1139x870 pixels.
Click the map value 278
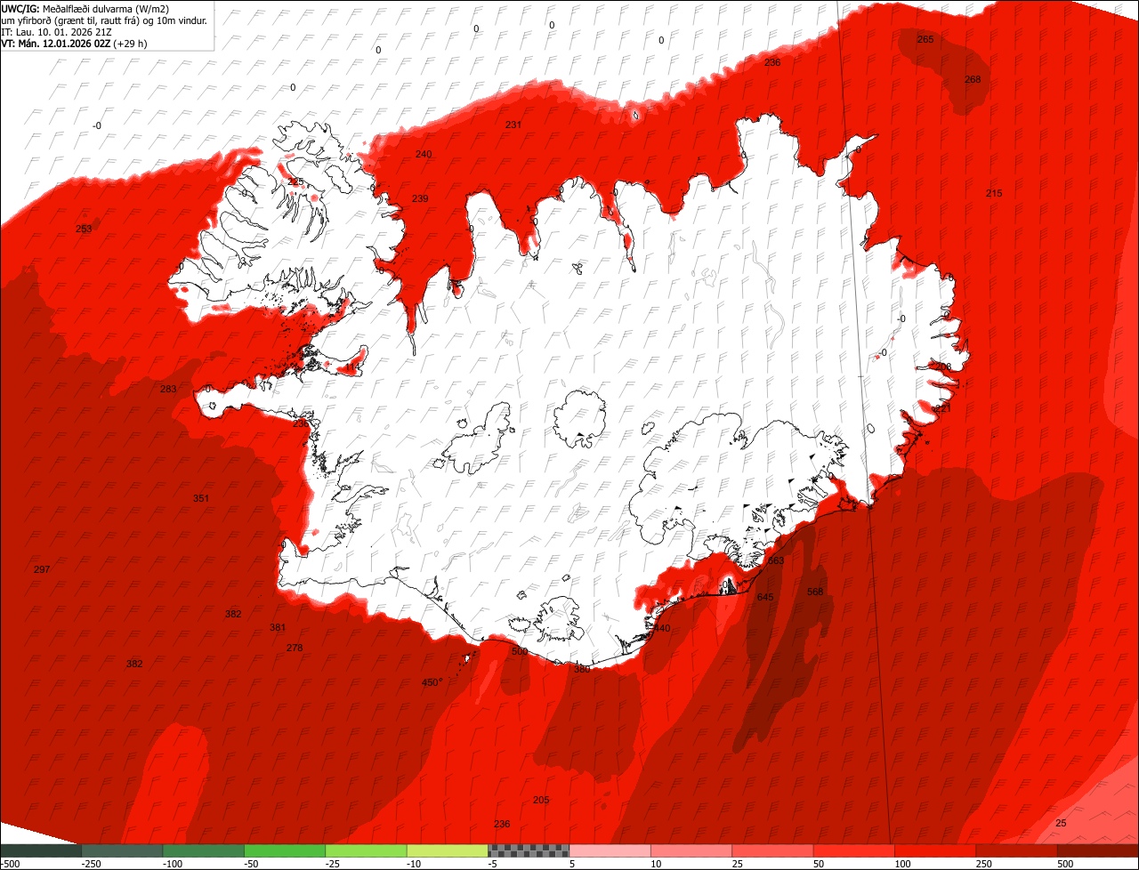click(x=295, y=648)
